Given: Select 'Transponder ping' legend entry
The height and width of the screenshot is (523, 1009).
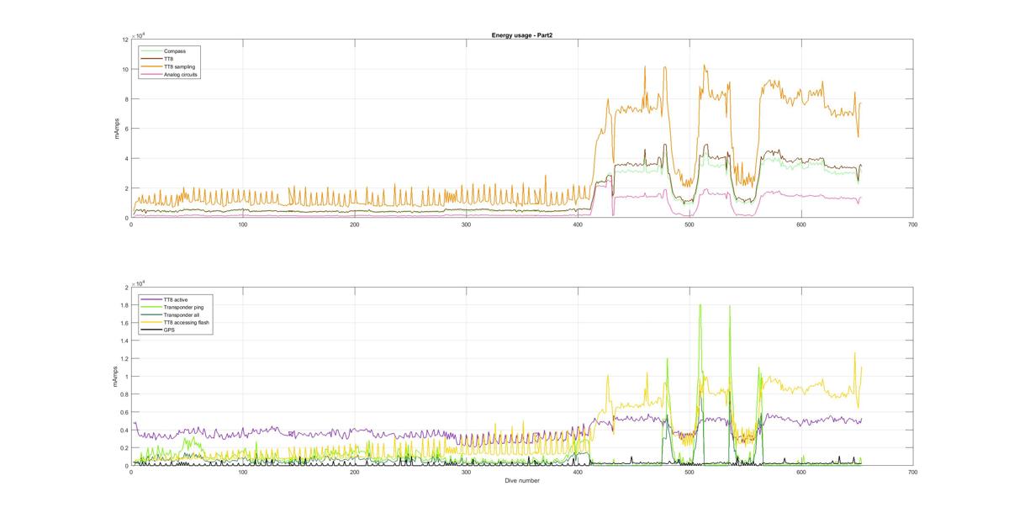Looking at the screenshot, I should 184,308.
